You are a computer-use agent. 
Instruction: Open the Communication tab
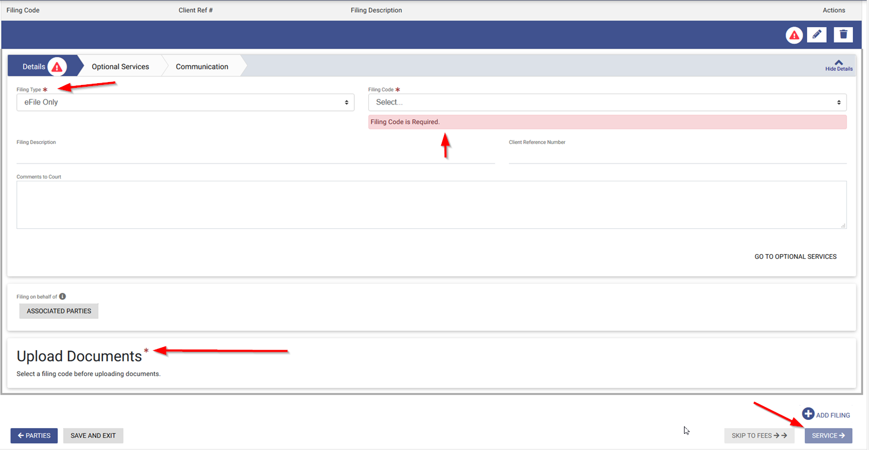tap(202, 66)
